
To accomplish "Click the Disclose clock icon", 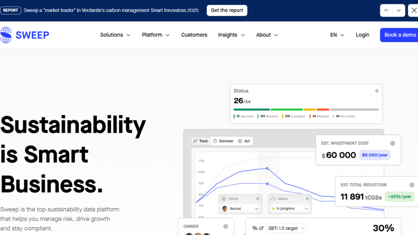I will point(215,141).
